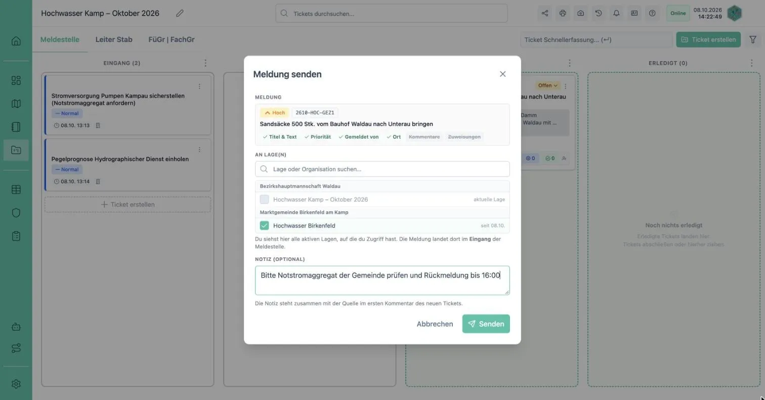The height and width of the screenshot is (400, 765).
Task: Enable the Zuweisungen chip
Action: [464, 137]
